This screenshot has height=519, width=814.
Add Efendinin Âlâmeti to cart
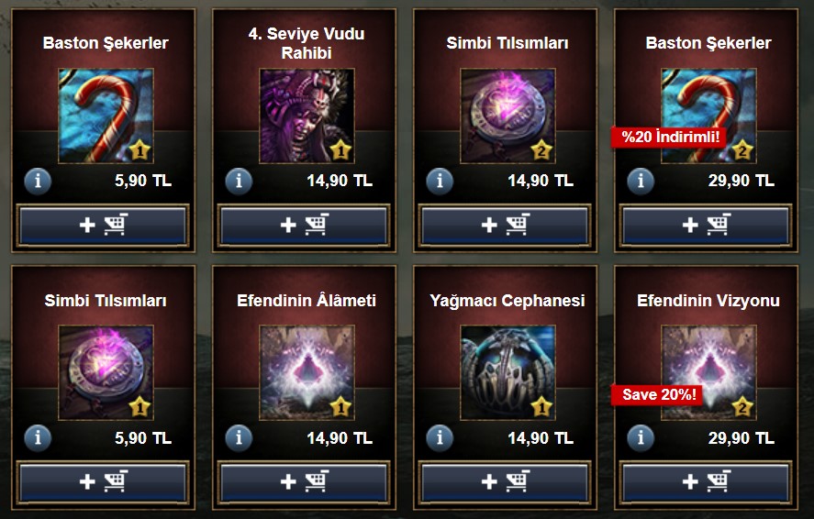[x=304, y=482]
